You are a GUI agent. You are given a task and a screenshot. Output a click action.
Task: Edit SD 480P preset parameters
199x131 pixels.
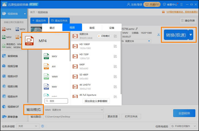coord(115,76)
